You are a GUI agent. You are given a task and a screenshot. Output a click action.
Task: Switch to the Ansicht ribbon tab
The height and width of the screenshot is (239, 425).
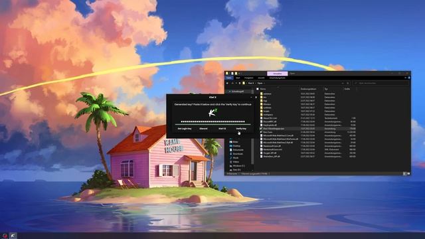[x=261, y=78]
